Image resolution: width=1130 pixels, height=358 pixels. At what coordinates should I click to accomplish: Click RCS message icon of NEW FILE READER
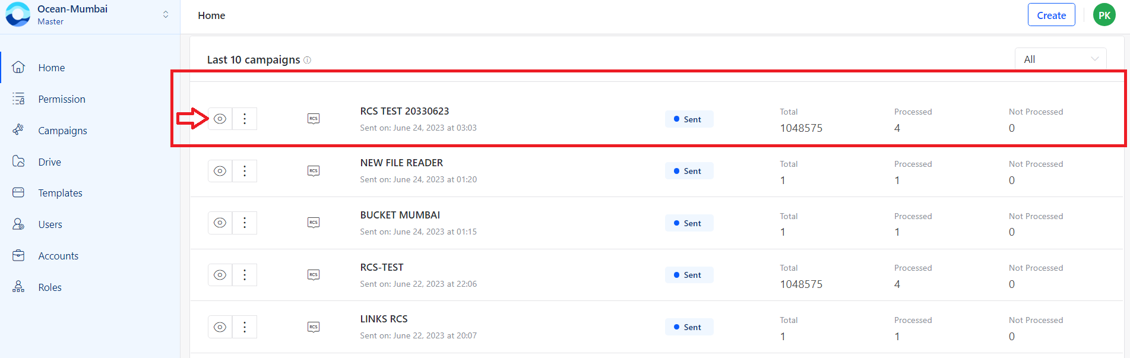point(314,171)
